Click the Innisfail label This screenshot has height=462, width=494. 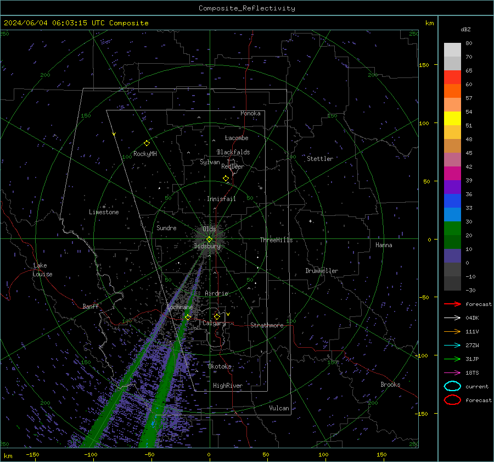pos(221,199)
